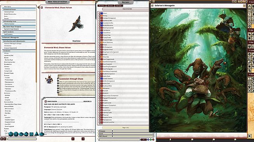Collapse the book index with the arrow

38,7
